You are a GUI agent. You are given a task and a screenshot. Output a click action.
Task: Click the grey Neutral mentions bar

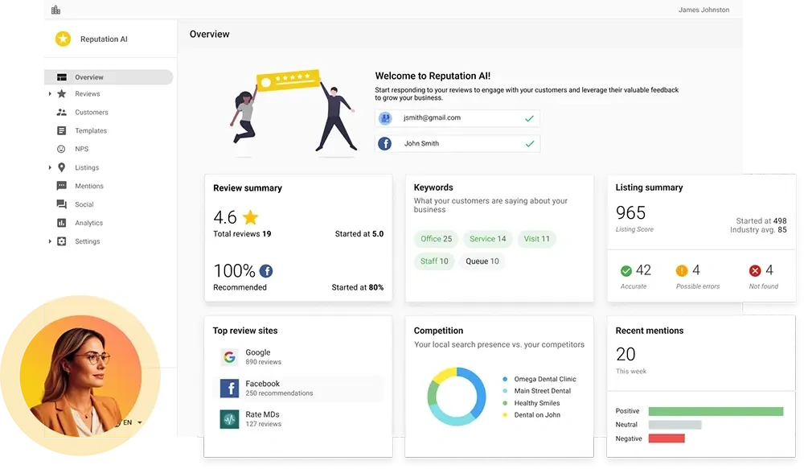(675, 425)
